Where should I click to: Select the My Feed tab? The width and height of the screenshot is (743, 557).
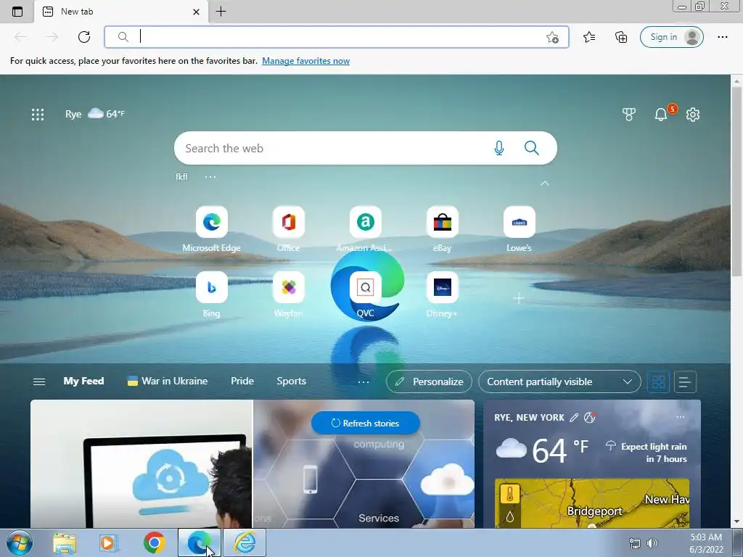tap(83, 381)
